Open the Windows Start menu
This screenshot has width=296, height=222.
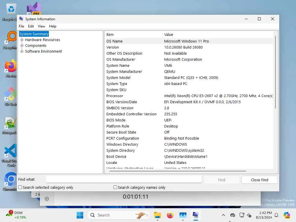pos(80,215)
